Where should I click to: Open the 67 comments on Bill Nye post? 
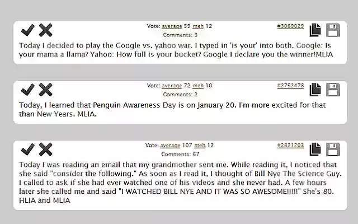pos(180,154)
